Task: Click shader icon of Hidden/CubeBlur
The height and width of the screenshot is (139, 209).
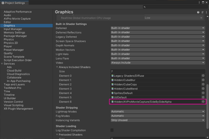Action: [x=112, y=80]
